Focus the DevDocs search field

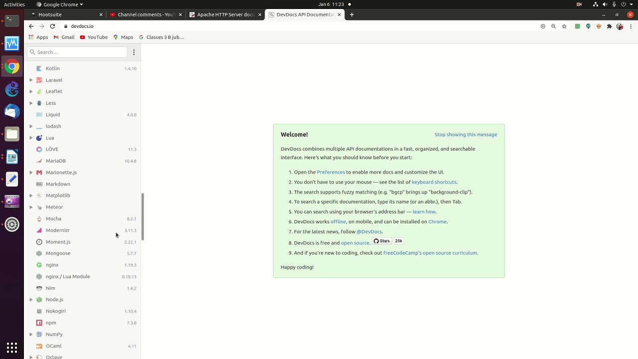click(77, 52)
